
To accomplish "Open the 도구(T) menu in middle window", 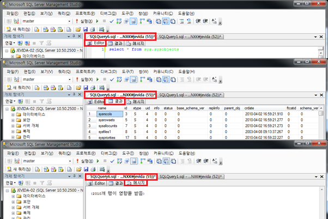I will click(x=127, y=71).
